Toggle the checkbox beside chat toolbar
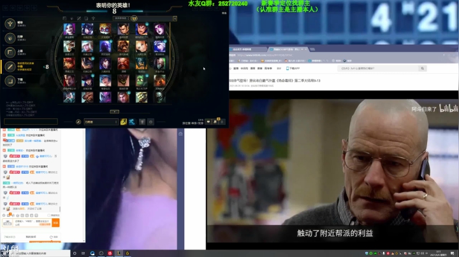This screenshot has width=459, height=257. pyautogui.click(x=48, y=215)
